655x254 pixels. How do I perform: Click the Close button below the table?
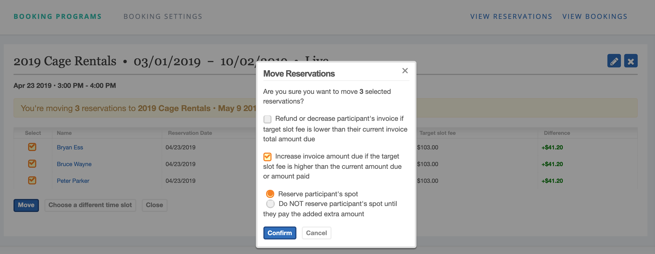154,205
